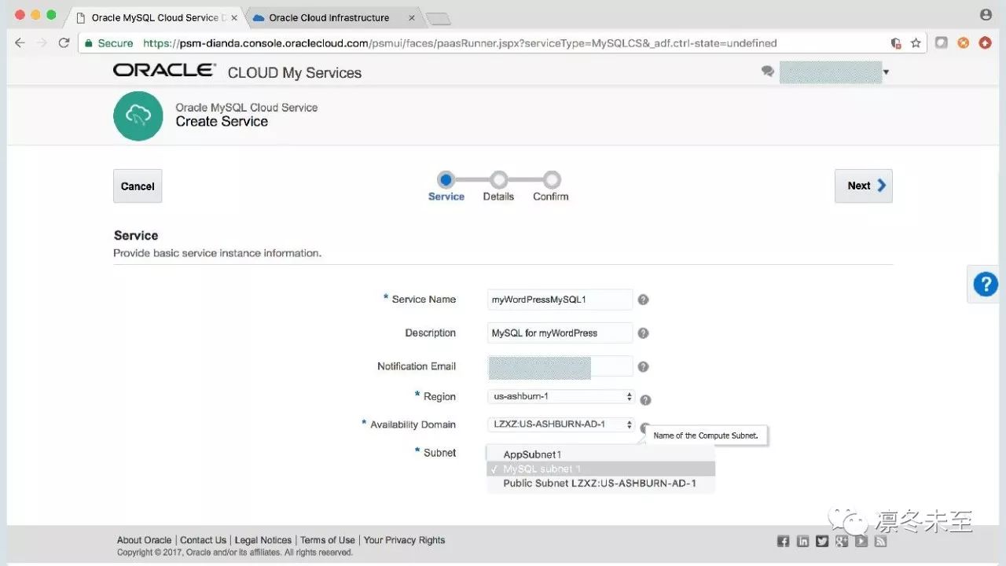
Task: Click the Oracle logo in the header
Action: pyautogui.click(x=164, y=71)
